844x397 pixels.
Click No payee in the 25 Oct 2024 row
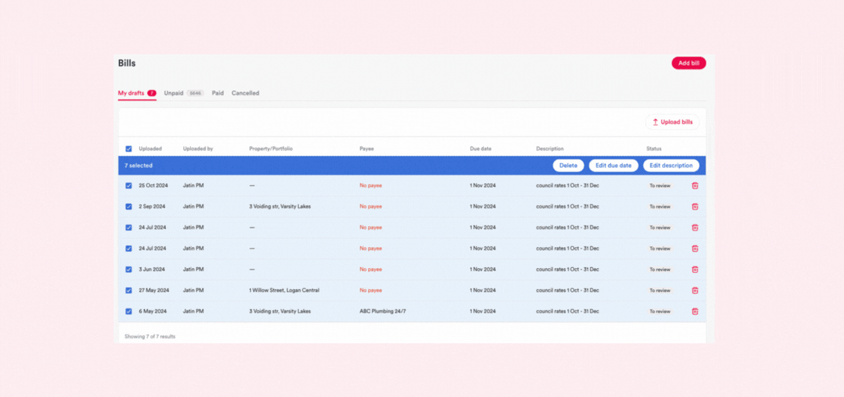click(x=370, y=186)
